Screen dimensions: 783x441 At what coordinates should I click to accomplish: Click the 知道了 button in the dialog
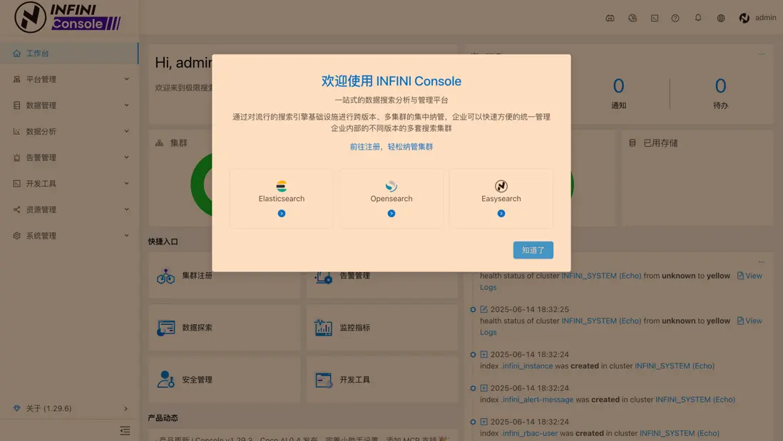(x=533, y=250)
